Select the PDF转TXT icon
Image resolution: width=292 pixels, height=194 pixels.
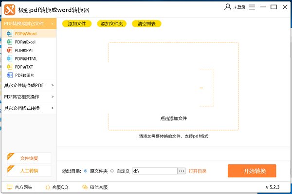[9, 67]
